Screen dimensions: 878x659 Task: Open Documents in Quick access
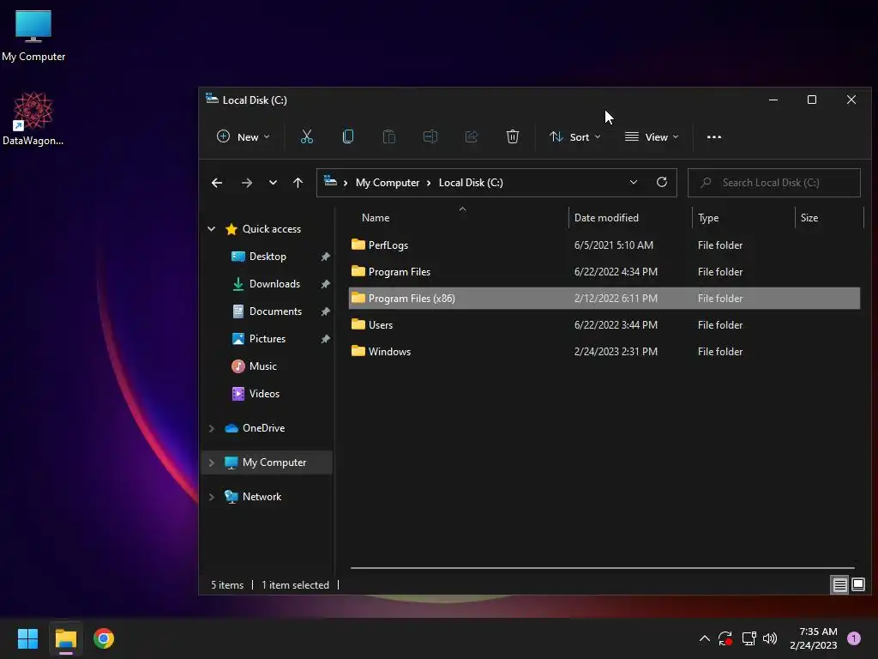pos(275,311)
